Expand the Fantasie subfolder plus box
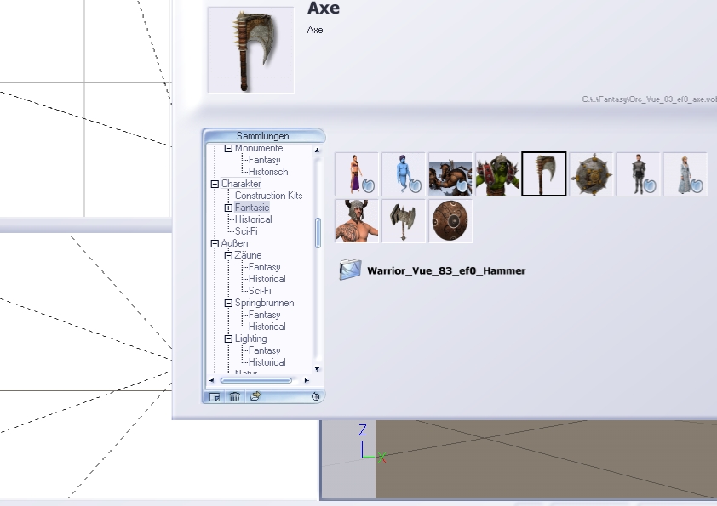Viewport: 717px width, 506px height. point(228,208)
